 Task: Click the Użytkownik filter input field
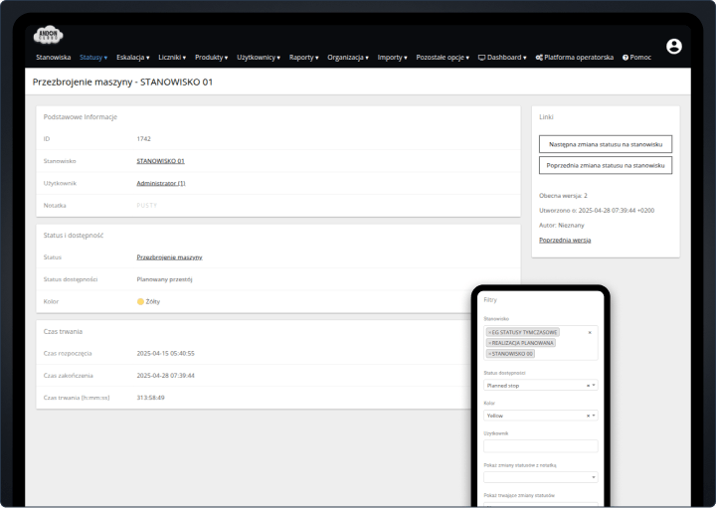point(541,446)
